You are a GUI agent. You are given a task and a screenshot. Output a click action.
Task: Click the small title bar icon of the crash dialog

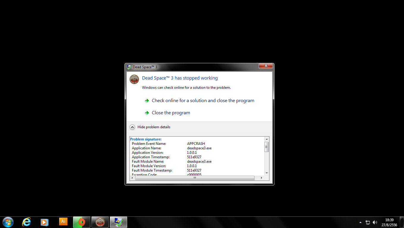click(x=129, y=67)
